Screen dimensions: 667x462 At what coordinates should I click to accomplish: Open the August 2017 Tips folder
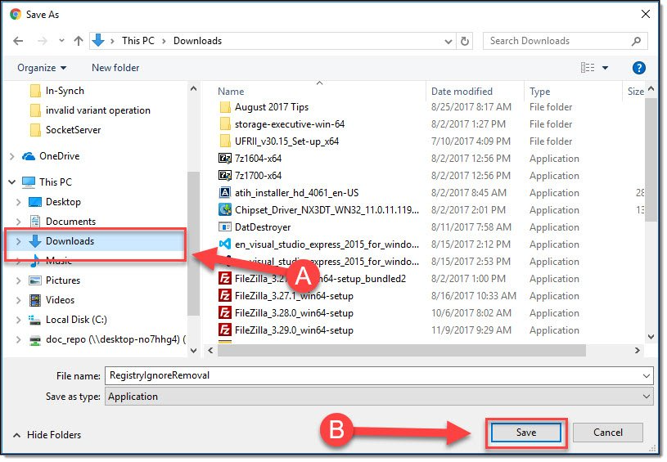(271, 107)
